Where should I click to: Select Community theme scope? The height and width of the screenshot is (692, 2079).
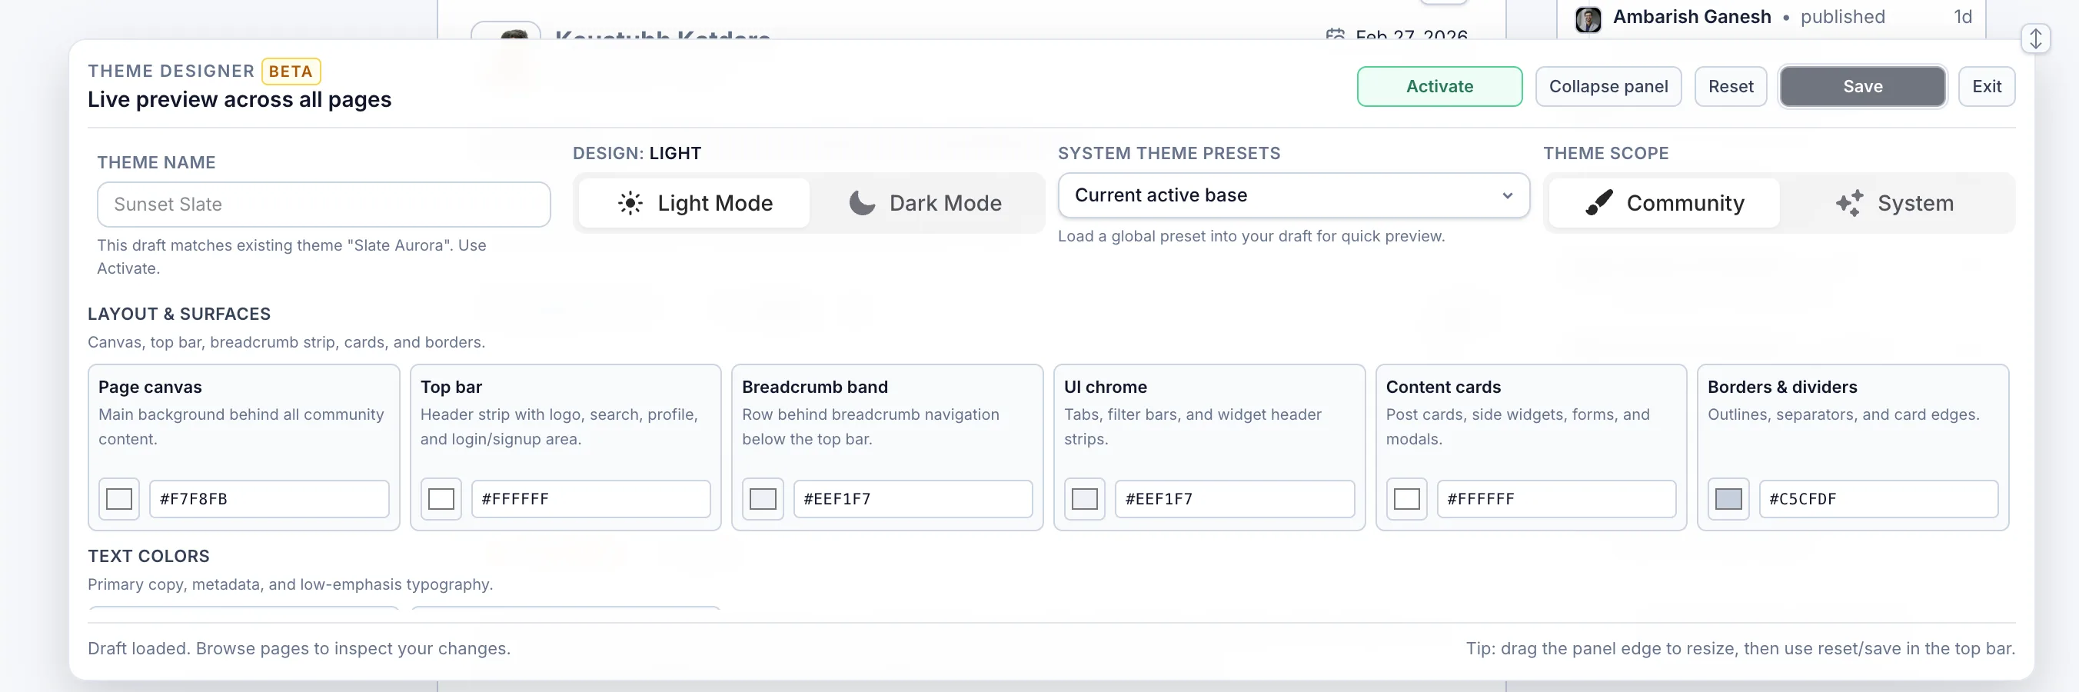point(1664,204)
